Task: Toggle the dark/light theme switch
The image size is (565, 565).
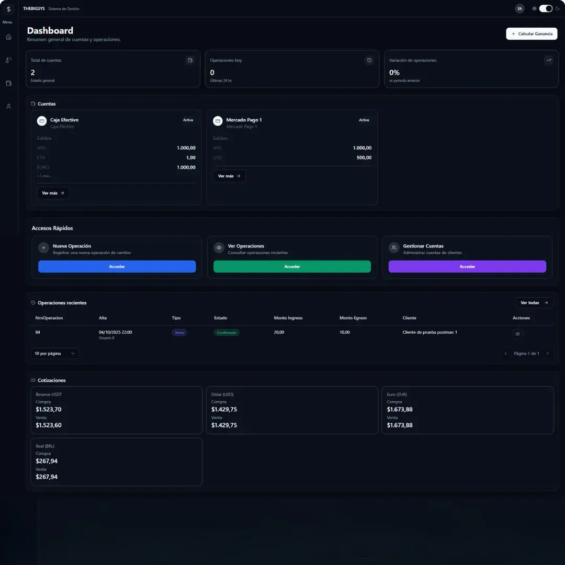Action: click(546, 8)
